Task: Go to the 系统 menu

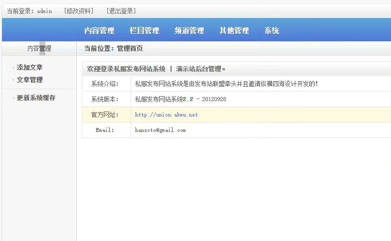Action: [x=271, y=31]
